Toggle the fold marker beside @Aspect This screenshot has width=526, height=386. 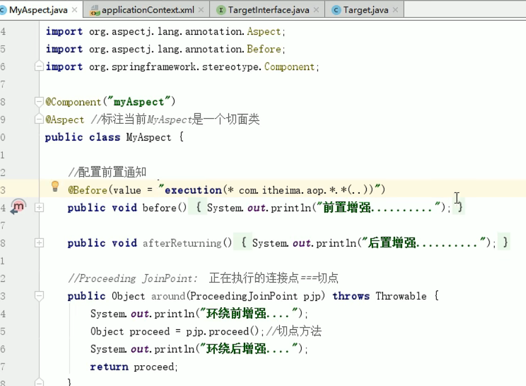39,119
